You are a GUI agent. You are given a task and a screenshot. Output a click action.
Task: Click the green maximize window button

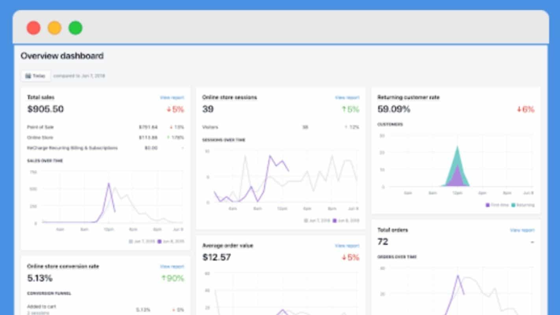tap(75, 28)
